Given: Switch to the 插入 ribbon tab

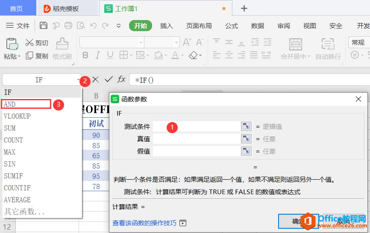Looking at the screenshot, I should pyautogui.click(x=166, y=26).
